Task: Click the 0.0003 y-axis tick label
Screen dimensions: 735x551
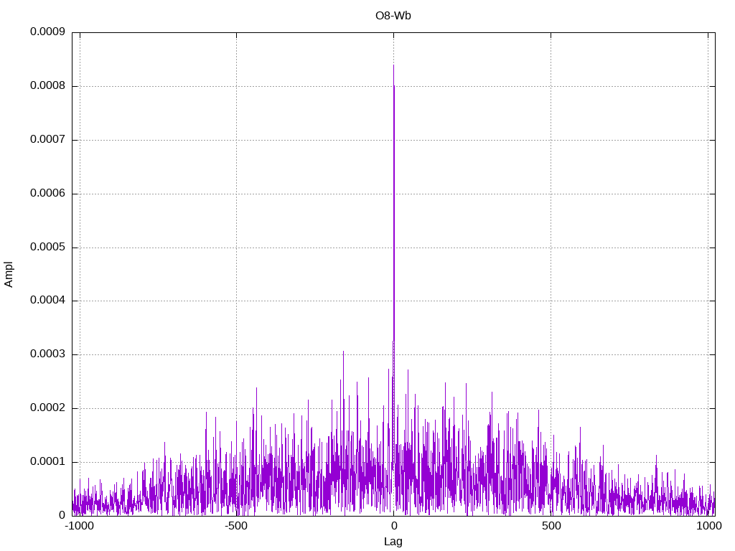Action: pyautogui.click(x=47, y=354)
